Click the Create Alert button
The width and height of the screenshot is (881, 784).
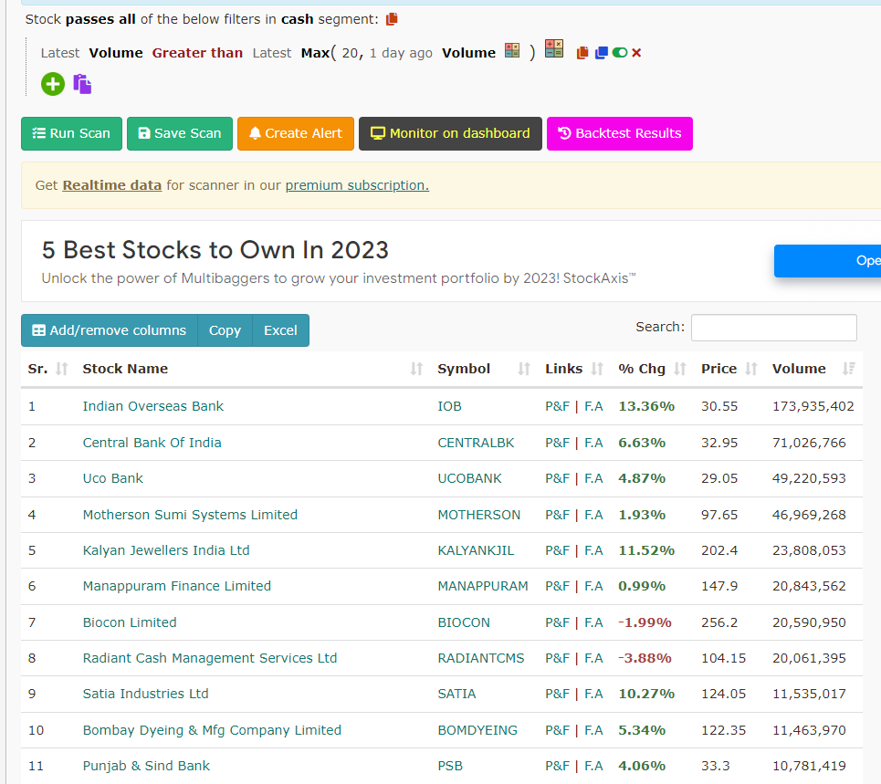coord(296,133)
